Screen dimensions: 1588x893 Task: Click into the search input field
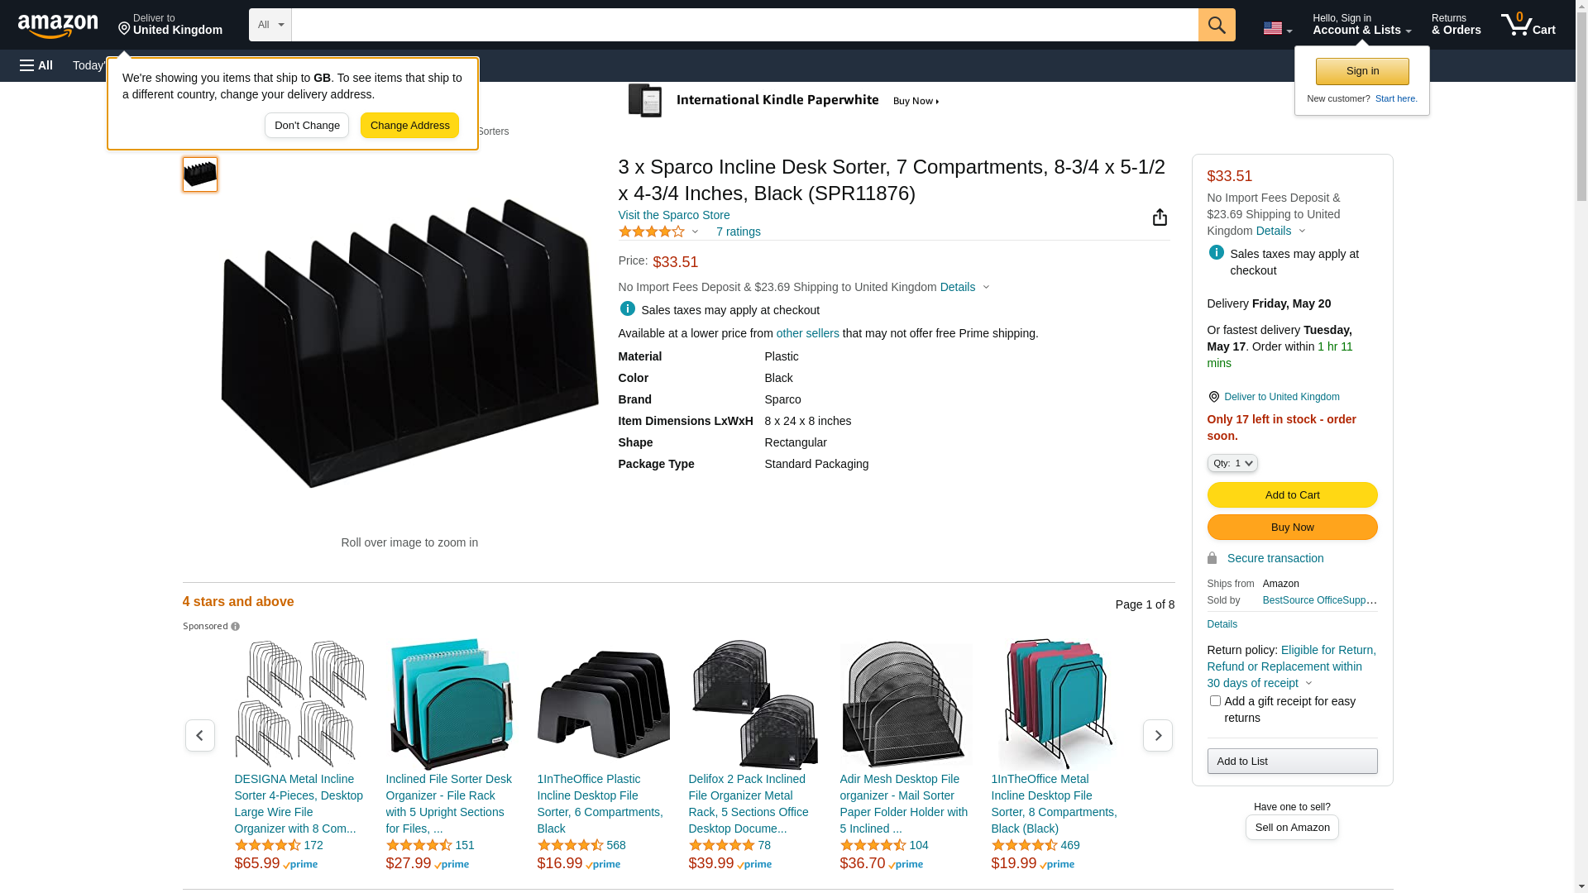(x=744, y=25)
